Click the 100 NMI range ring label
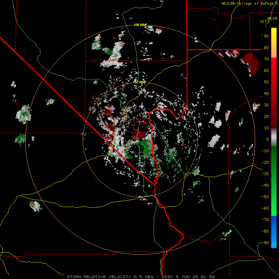 [140, 25]
